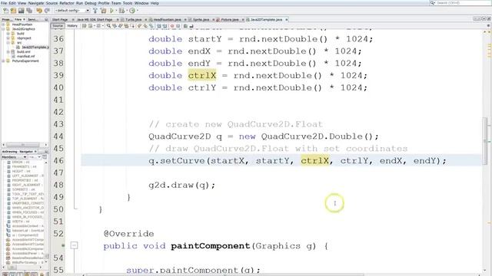Toggle Bookmark on current line
The width and height of the screenshot is (492, 276).
click(151, 25)
